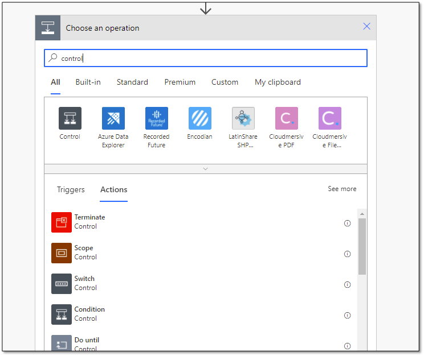The width and height of the screenshot is (424, 356).
Task: Click into the search box containing control
Action: tap(206, 58)
